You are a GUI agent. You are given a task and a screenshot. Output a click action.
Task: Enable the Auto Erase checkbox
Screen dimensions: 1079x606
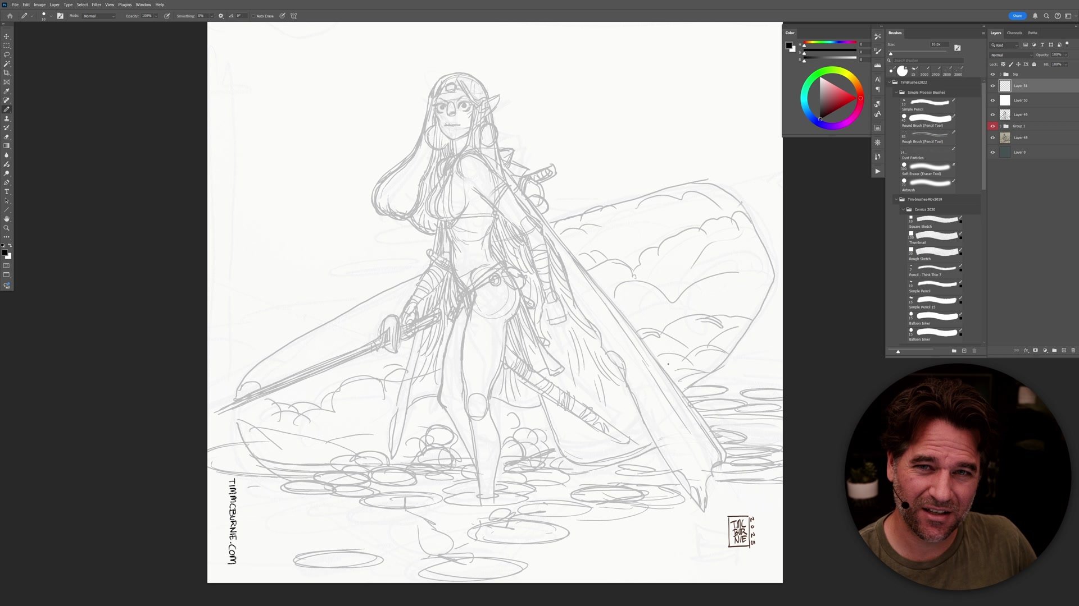click(253, 16)
